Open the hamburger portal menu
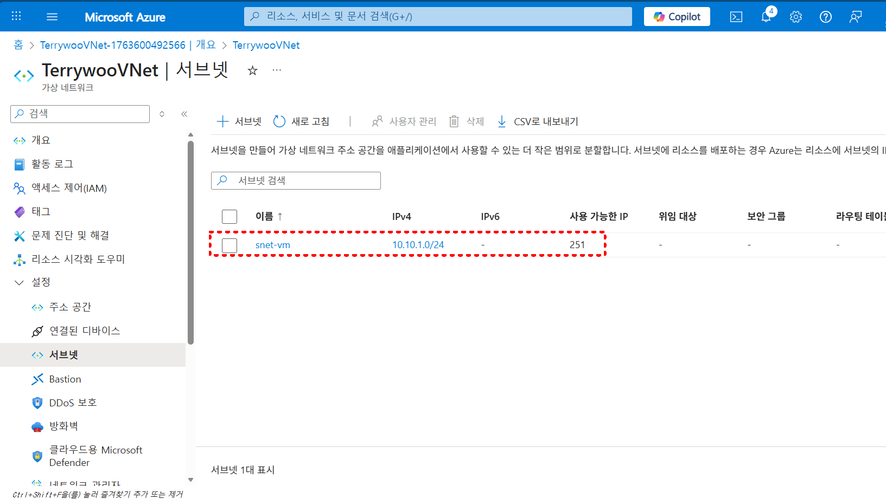Screen dimensions: 886x499 click(x=52, y=17)
